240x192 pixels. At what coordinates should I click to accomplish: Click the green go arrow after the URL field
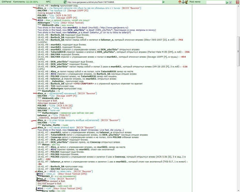pos(163,2)
